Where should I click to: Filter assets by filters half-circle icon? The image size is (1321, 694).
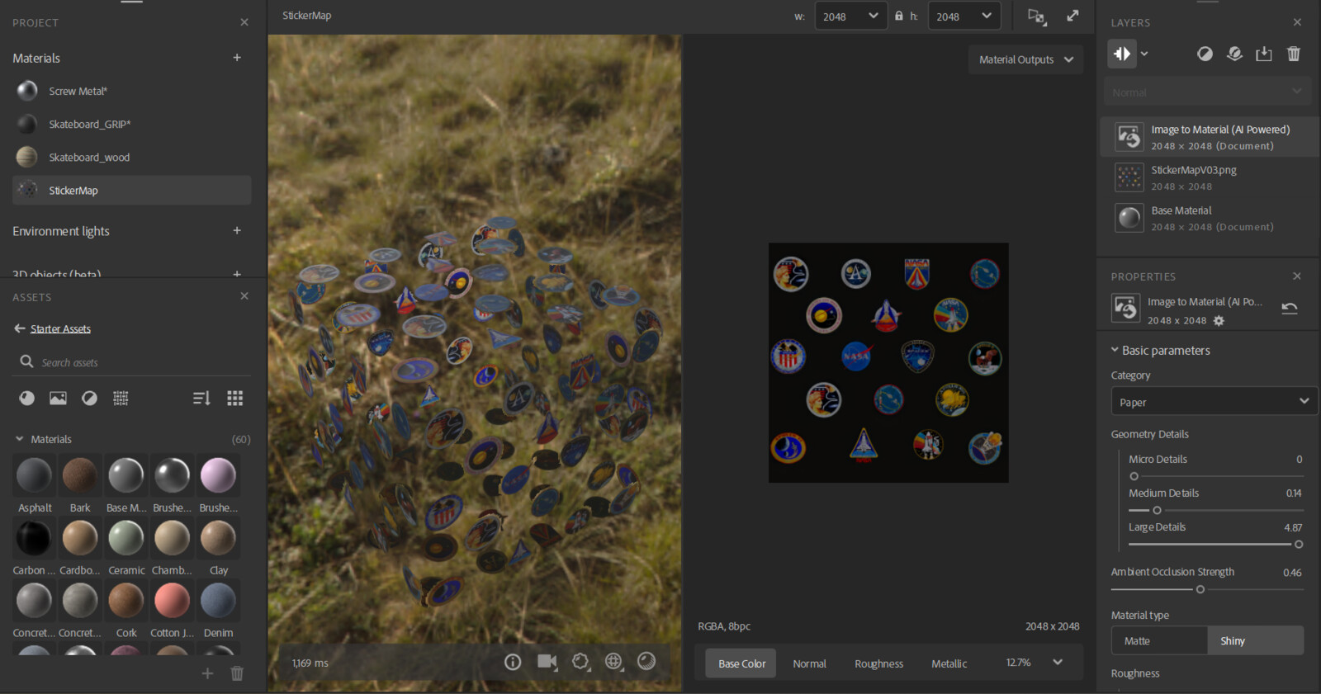pos(89,399)
